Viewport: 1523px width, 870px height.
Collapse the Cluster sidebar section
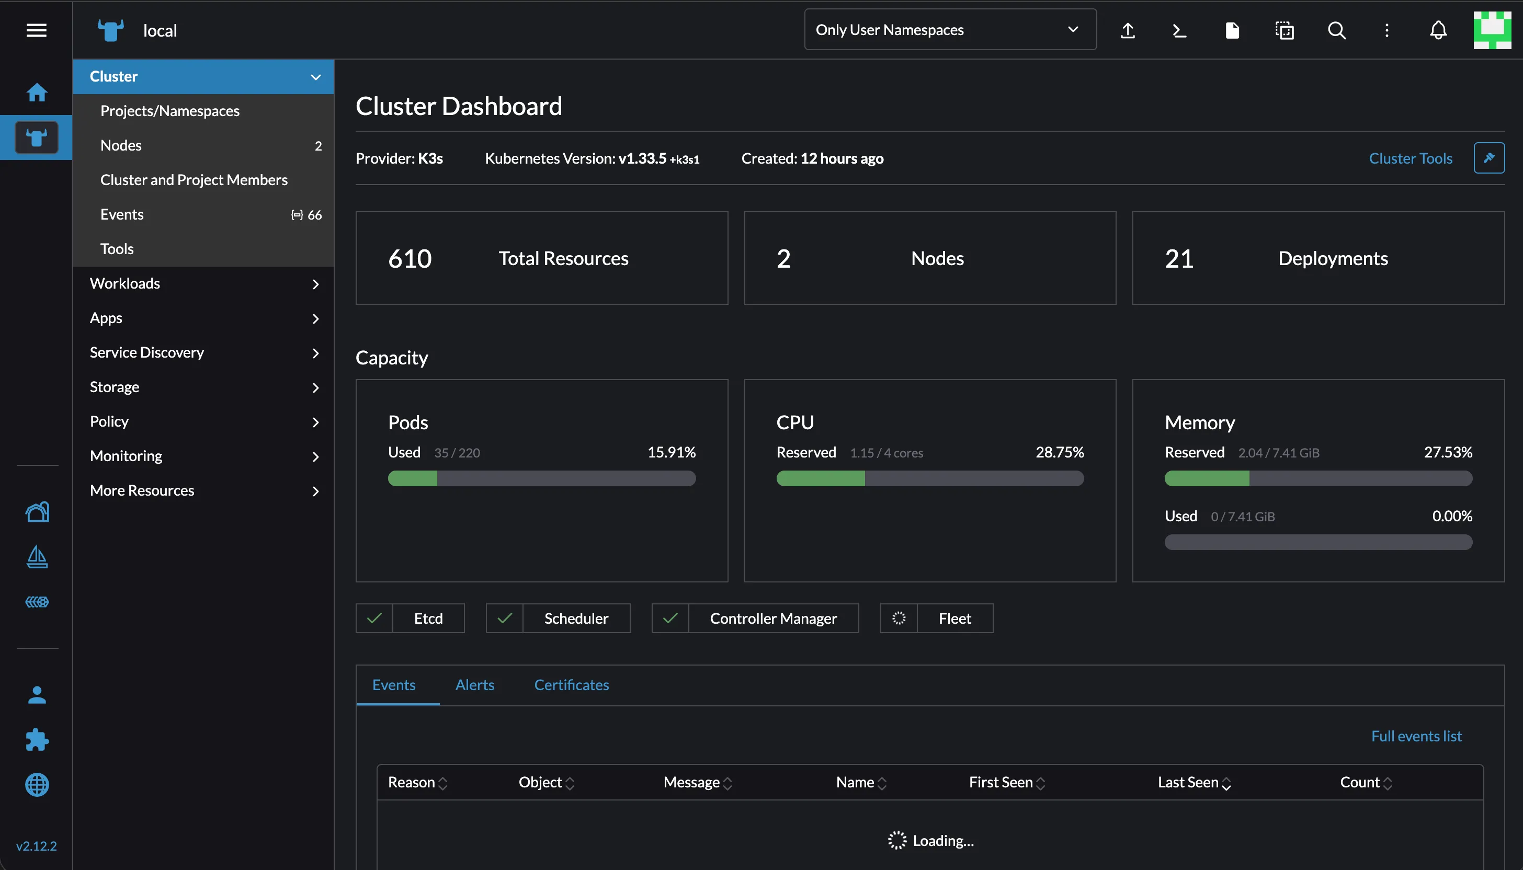point(315,76)
